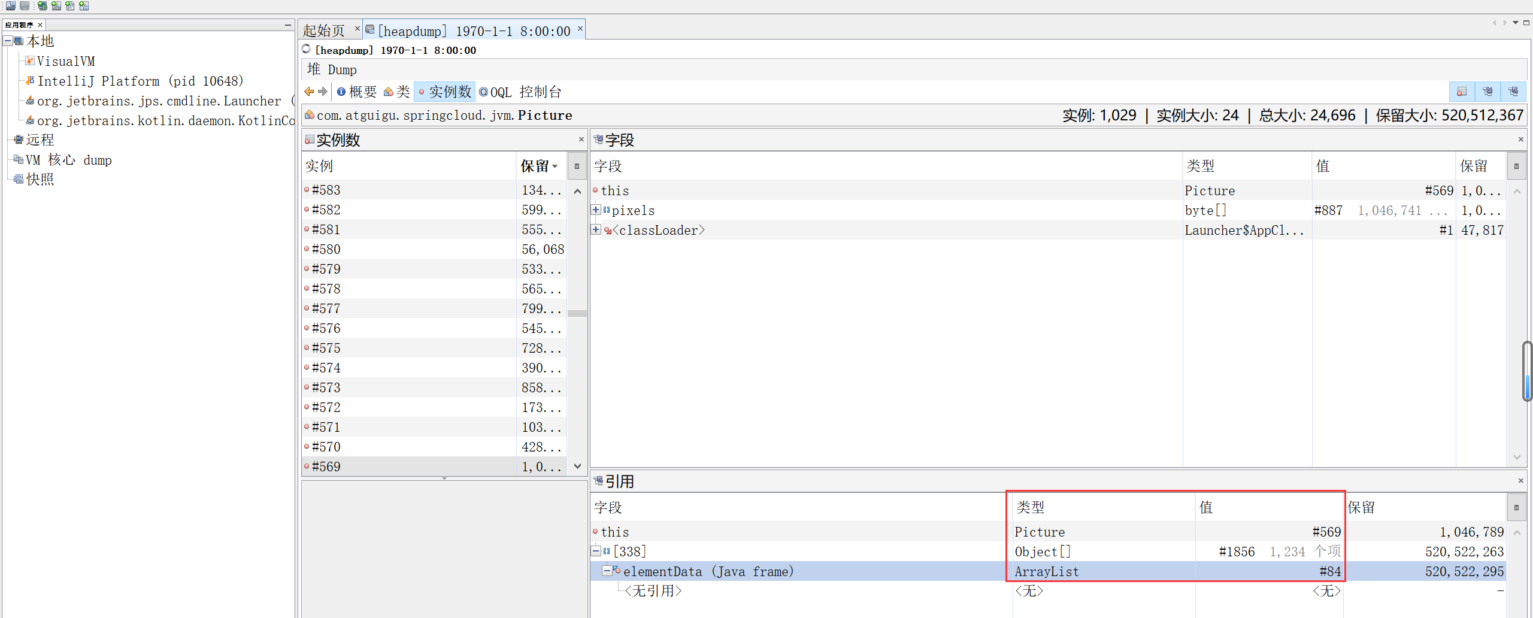Minimize the 应用程序 applications panel

click(288, 25)
